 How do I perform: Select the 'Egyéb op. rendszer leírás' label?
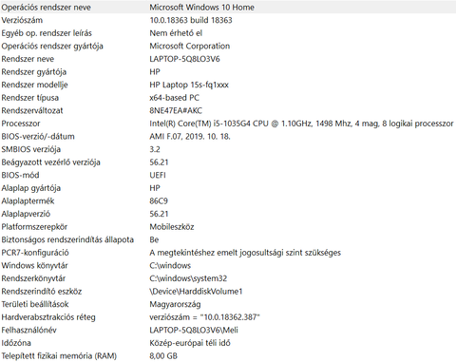pyautogui.click(x=47, y=33)
